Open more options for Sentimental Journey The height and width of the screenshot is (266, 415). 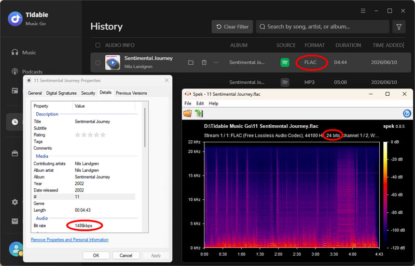coord(216,63)
